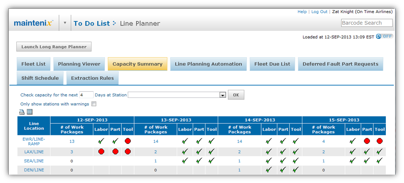Click the export to spreadsheet grid icon

point(30,112)
